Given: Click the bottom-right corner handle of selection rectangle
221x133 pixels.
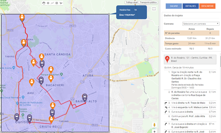Looking at the screenshot, I should pyautogui.click(x=109, y=132).
